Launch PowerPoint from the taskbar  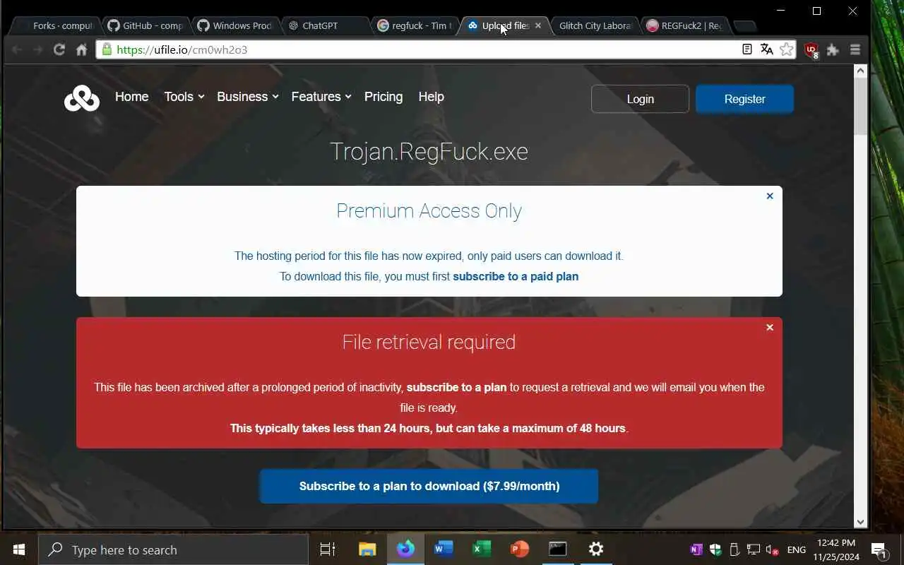[520, 549]
